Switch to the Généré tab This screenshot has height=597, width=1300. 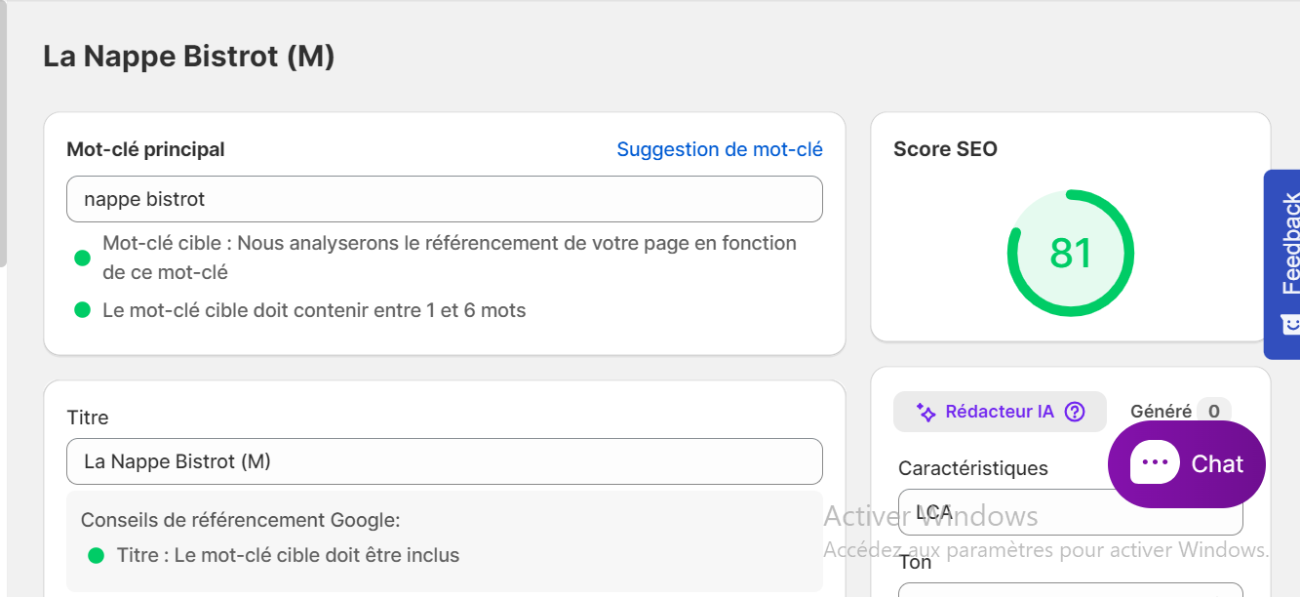[x=1161, y=412]
